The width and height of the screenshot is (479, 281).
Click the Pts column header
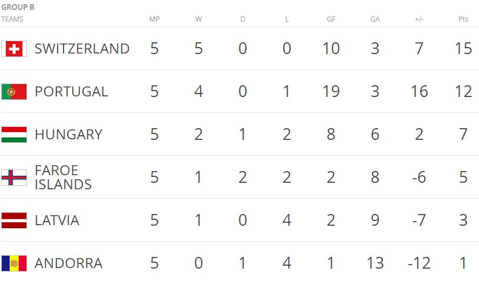coord(463,19)
